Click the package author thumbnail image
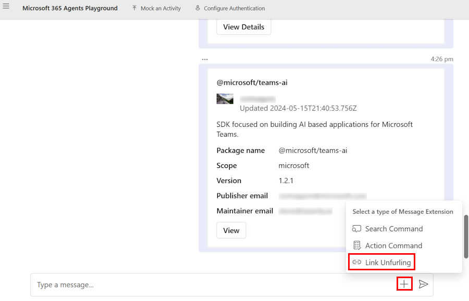Image resolution: width=469 pixels, height=301 pixels. tap(225, 99)
